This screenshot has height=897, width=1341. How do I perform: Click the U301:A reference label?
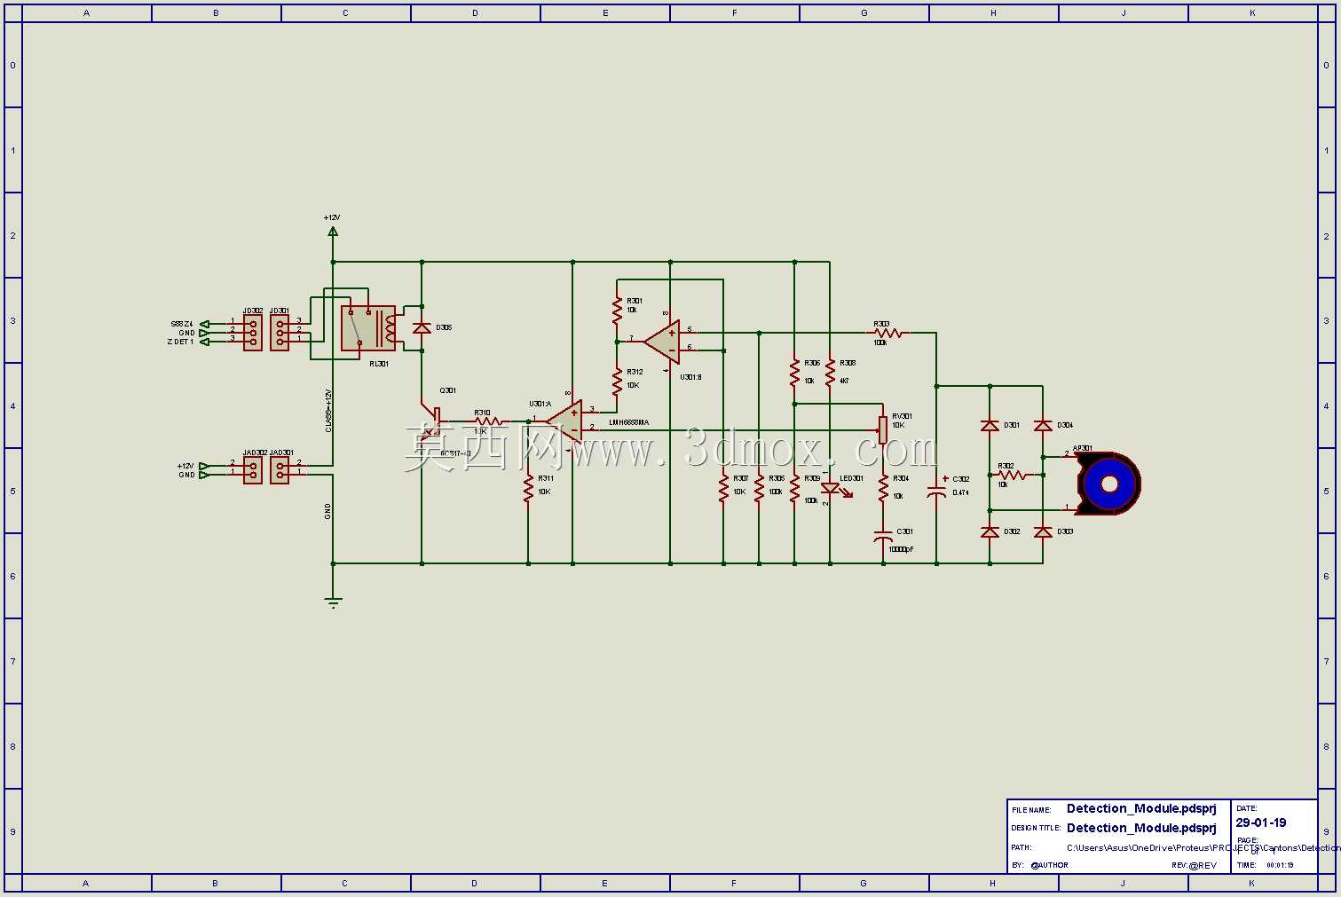[x=540, y=404]
